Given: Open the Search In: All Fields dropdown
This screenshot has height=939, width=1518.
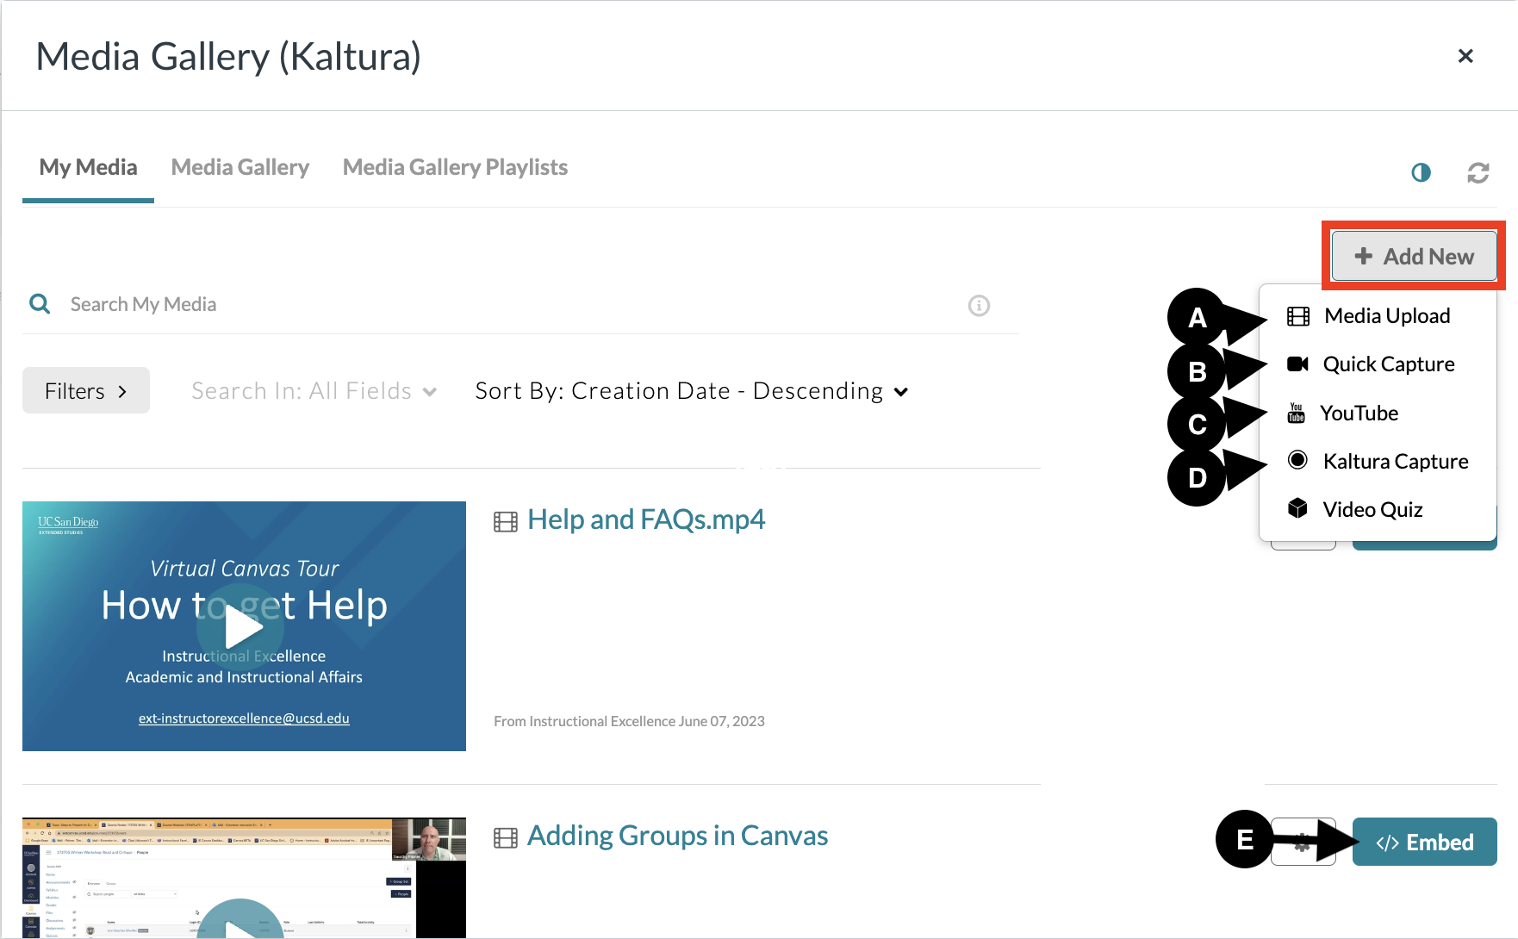Looking at the screenshot, I should click(314, 391).
